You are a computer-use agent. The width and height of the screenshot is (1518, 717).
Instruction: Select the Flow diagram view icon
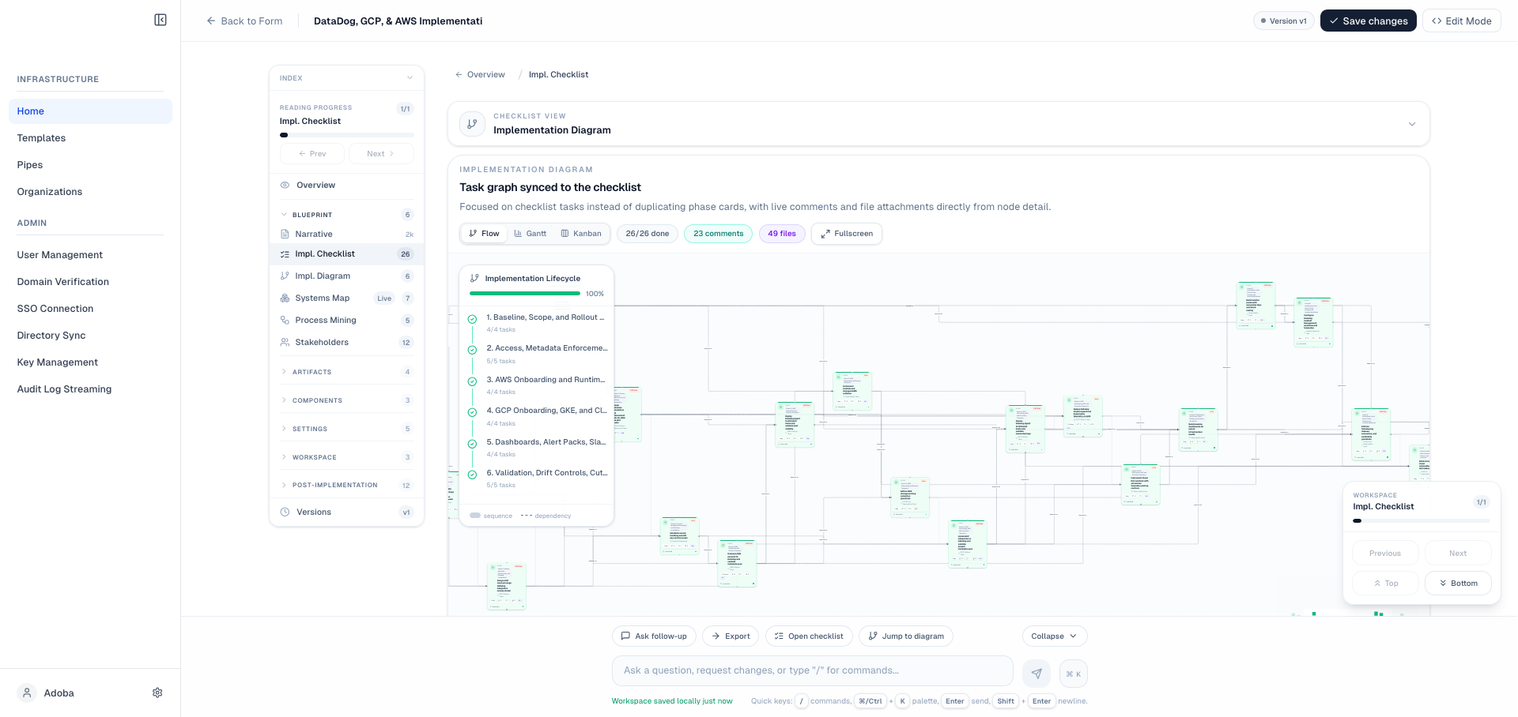click(474, 234)
